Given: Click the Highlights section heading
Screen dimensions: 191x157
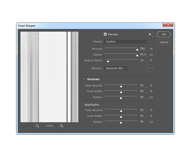Looking at the screenshot, I should pos(92,105).
